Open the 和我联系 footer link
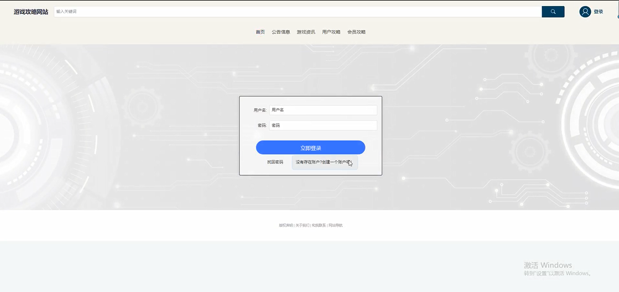 coord(319,225)
